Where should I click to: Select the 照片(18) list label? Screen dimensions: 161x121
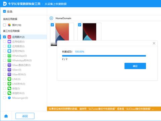click(x=17, y=25)
